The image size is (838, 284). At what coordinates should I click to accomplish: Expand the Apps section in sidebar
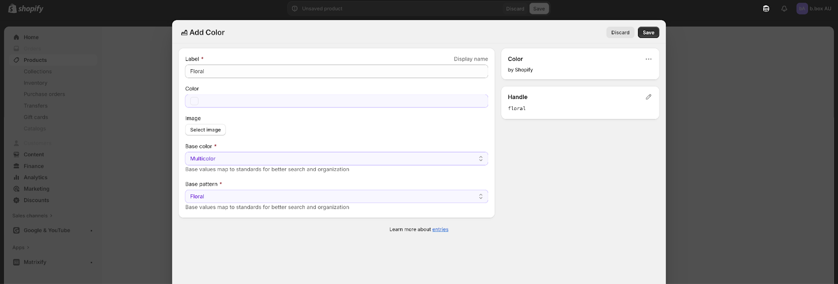tap(21, 248)
